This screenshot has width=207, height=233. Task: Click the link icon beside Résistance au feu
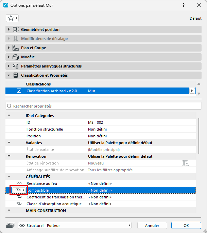(19, 183)
